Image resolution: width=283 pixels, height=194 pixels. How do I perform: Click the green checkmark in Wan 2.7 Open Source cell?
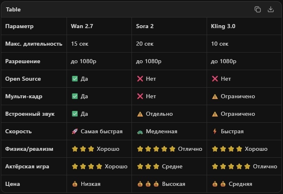click(75, 79)
